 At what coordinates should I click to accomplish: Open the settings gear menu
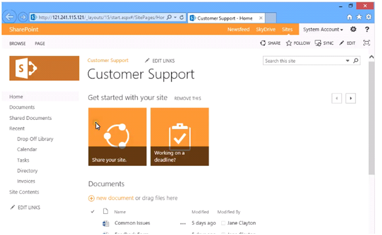(353, 30)
